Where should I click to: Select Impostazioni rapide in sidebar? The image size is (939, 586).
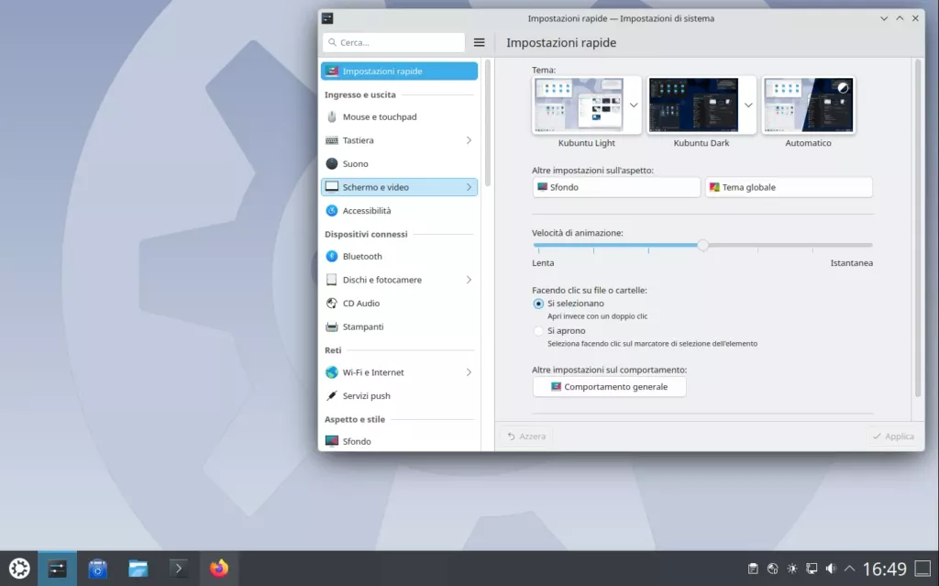coord(400,72)
